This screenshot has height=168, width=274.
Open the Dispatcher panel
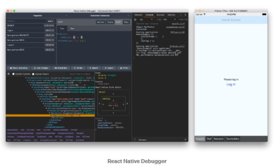pyautogui.click(x=61, y=68)
